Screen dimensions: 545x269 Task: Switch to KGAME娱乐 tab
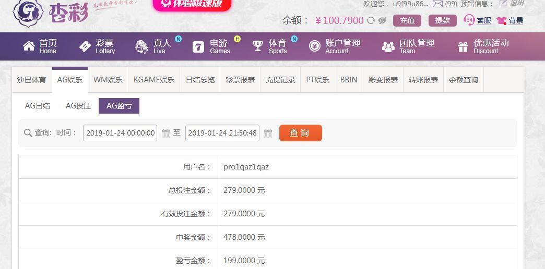154,80
